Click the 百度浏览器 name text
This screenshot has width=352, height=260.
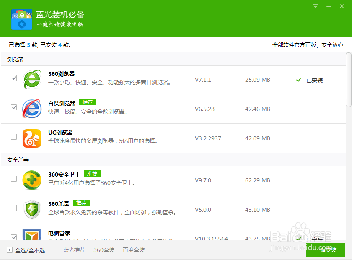[62, 103]
